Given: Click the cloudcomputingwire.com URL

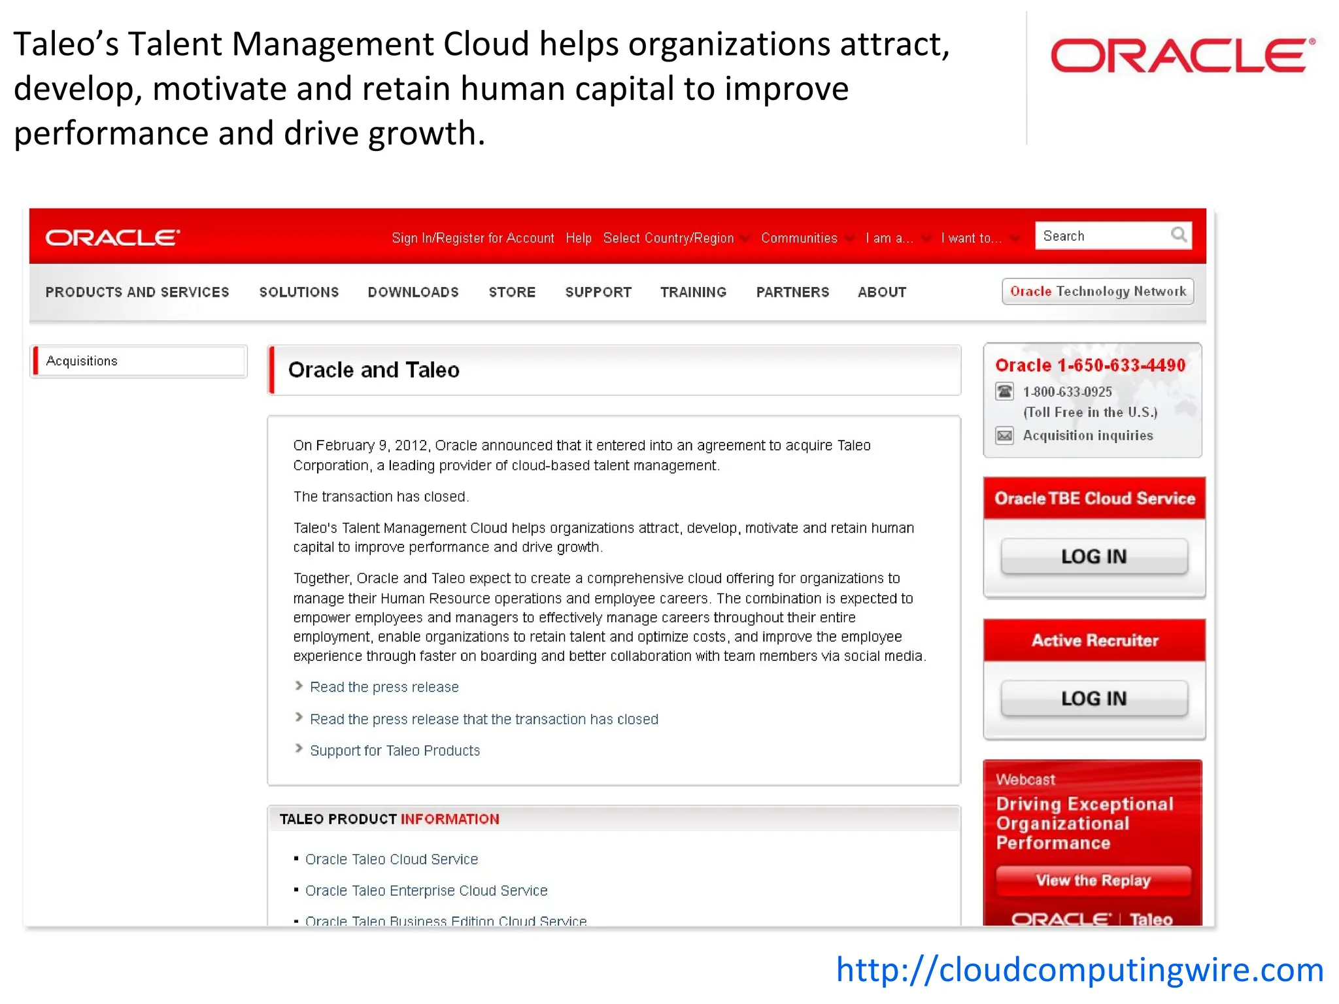Looking at the screenshot, I should click(1080, 969).
